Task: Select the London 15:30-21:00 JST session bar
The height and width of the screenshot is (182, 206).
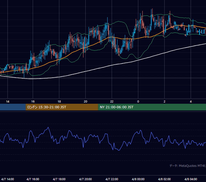Action: pos(62,107)
